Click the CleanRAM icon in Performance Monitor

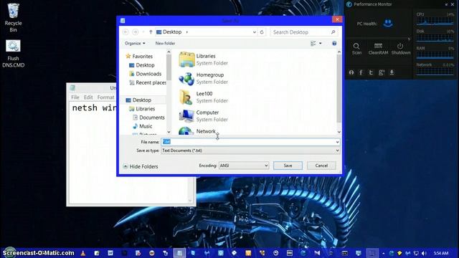click(378, 49)
